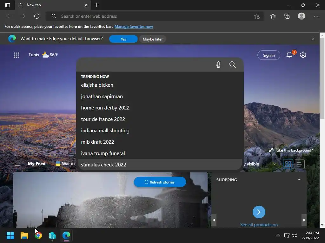The image size is (325, 243).
Task: Choose Maybe later on default browser prompt
Action: coord(153,39)
